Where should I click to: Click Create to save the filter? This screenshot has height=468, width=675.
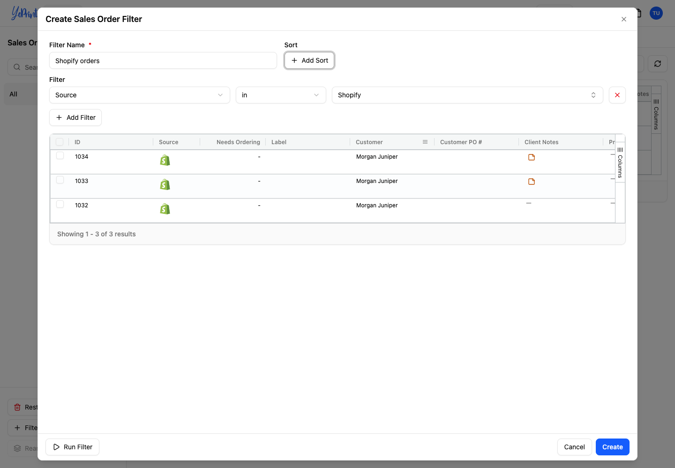click(x=613, y=447)
